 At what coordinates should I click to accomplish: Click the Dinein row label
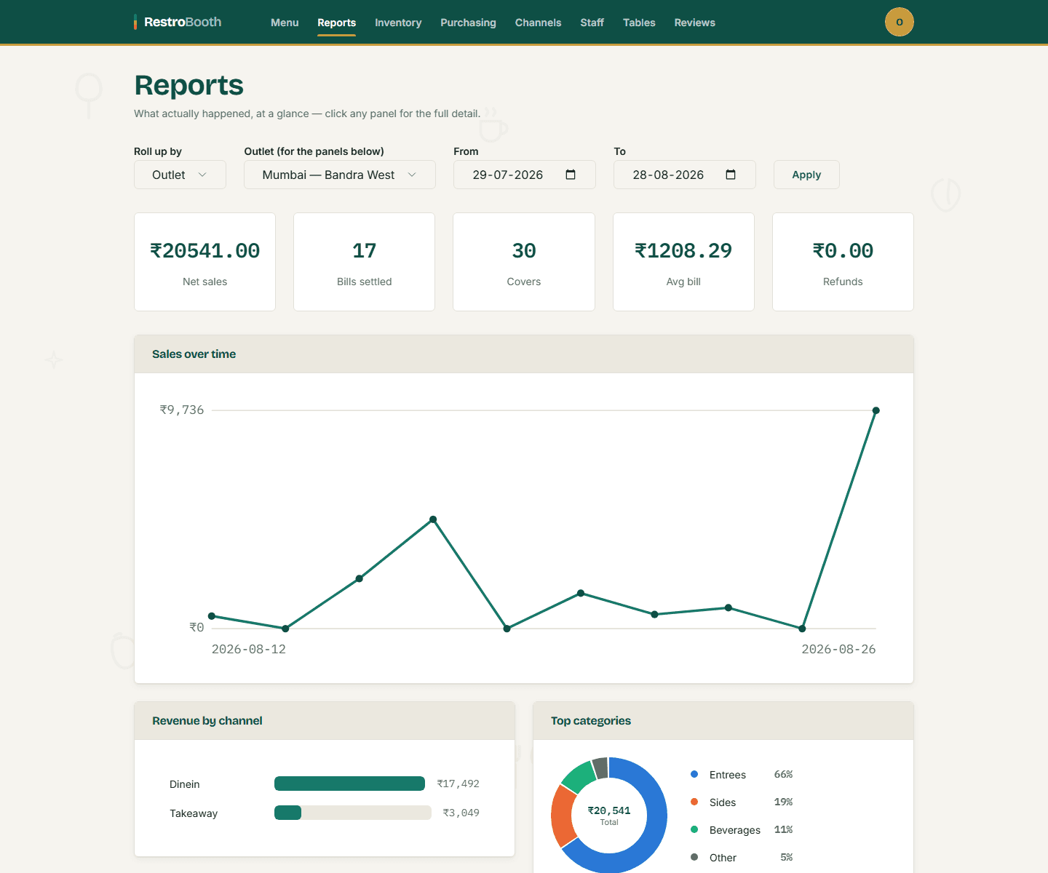(184, 784)
